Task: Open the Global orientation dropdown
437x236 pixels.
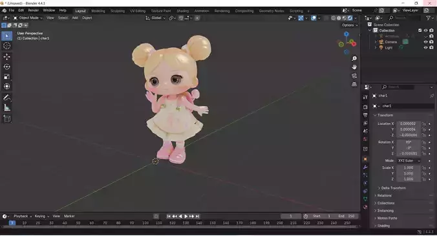Action: (x=156, y=18)
